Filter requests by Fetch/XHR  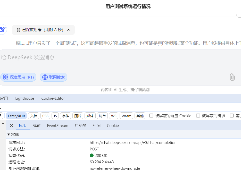coord(16,116)
